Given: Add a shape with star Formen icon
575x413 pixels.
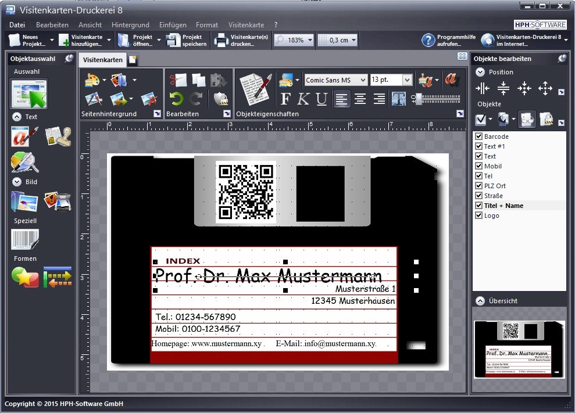Looking at the screenshot, I should [24, 276].
